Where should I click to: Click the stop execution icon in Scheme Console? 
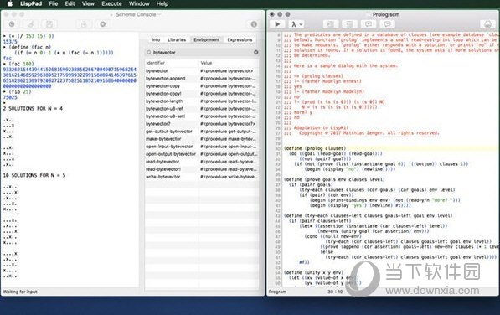click(103, 24)
